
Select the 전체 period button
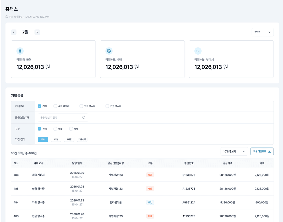[43, 139]
